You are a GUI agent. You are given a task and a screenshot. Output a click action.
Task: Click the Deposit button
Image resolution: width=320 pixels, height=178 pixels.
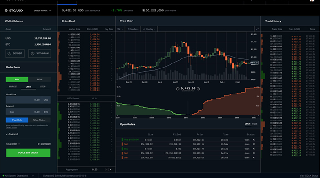tap(15, 53)
